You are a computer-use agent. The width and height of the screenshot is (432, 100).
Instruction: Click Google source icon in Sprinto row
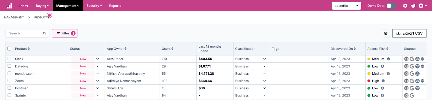412,95
